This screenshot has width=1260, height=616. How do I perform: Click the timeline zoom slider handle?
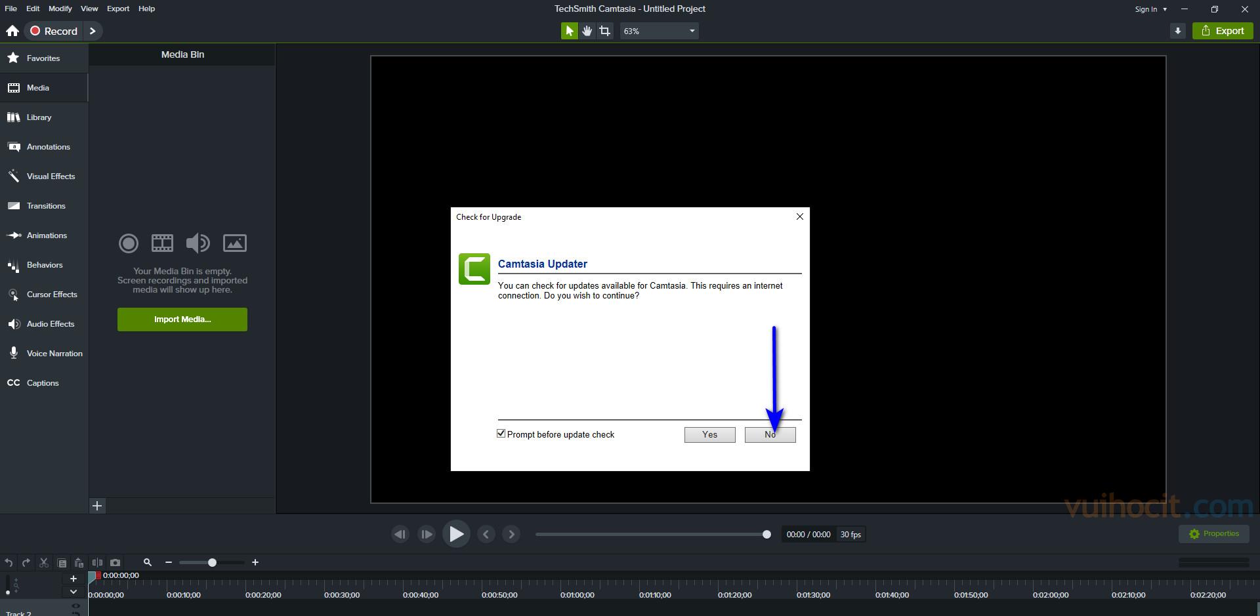point(212,562)
